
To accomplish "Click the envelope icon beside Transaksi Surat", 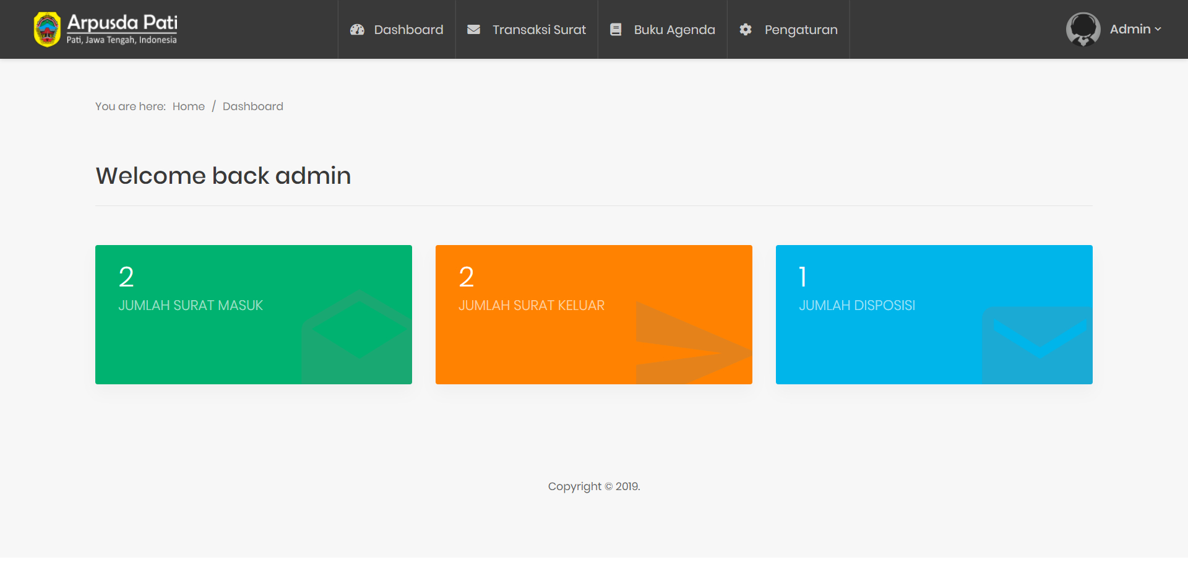I will (x=473, y=30).
